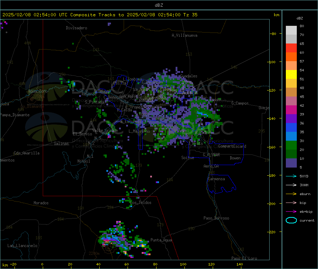Click the '-20' tick on the bottom axis
Image resolution: width=318 pixels, height=269 pixels.
coord(13,264)
